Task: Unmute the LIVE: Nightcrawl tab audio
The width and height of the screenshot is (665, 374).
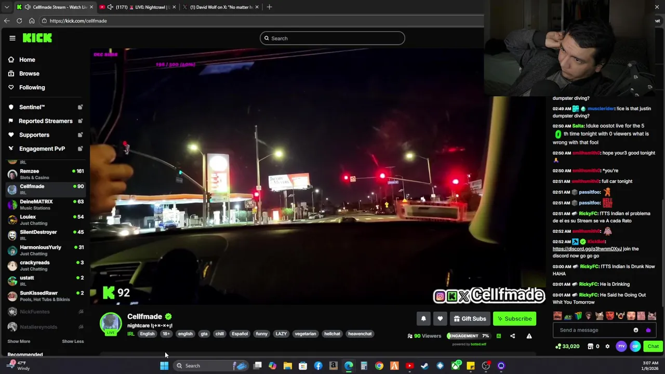Action: [110, 7]
